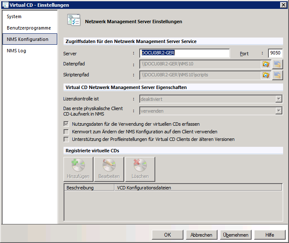Click Übernehmen button

[236, 235]
